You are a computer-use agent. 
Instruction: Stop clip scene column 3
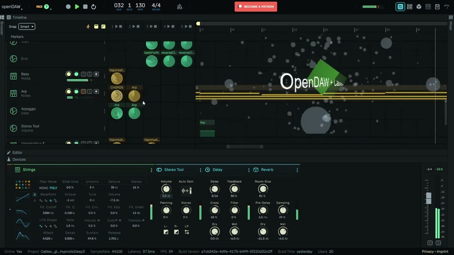pos(155,27)
